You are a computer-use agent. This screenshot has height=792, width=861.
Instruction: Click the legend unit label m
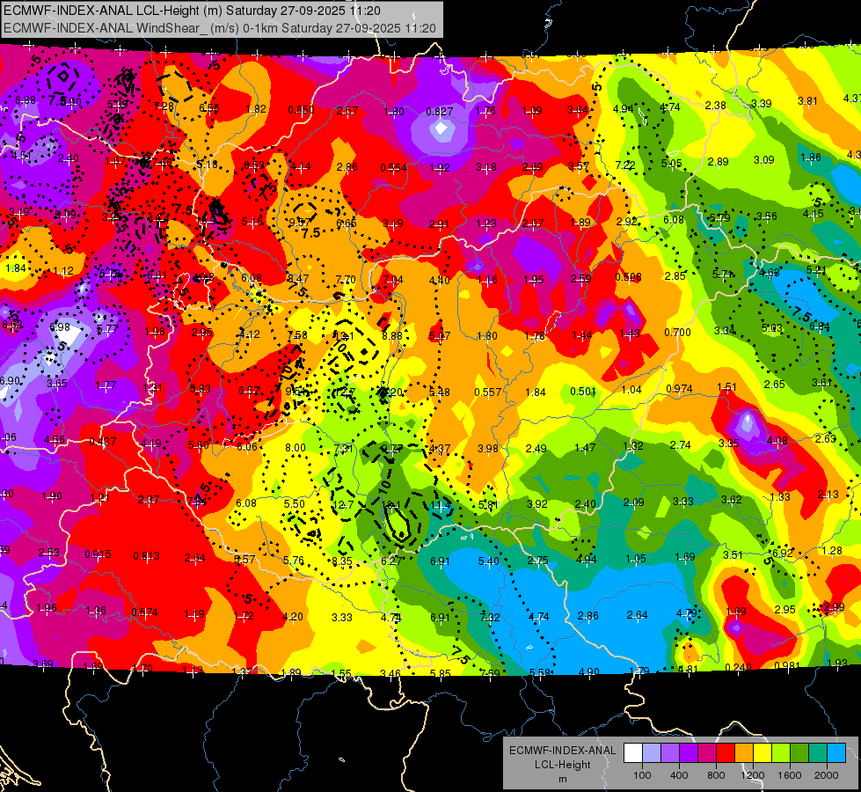[562, 780]
